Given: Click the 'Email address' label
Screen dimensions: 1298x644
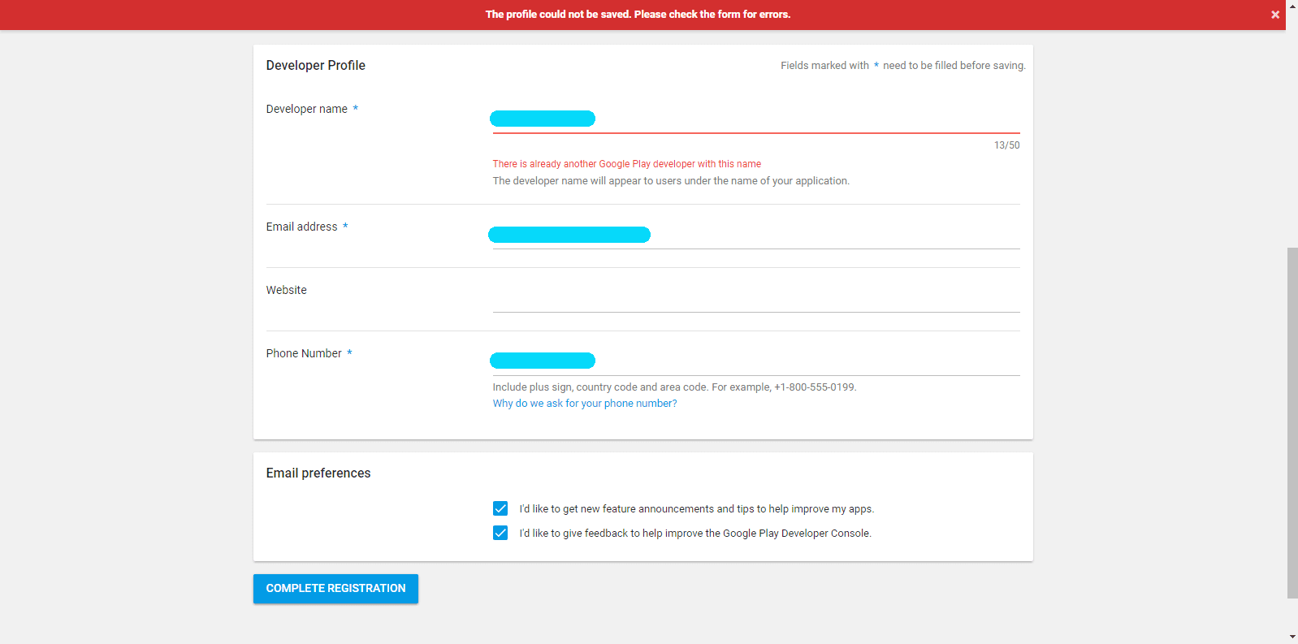Looking at the screenshot, I should click(x=302, y=227).
